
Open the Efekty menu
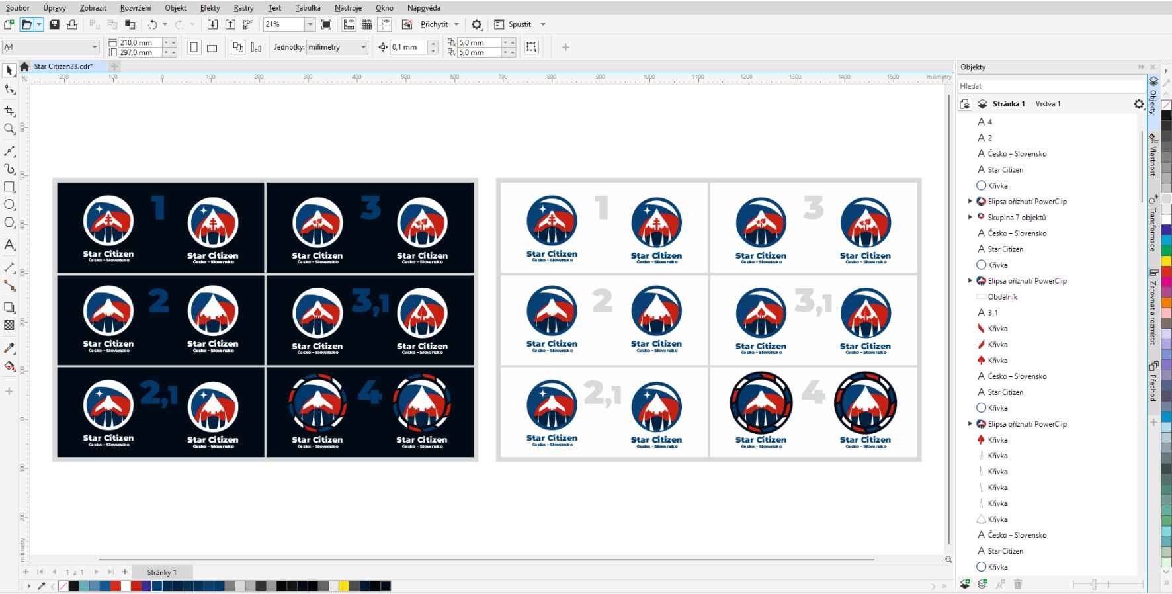coord(210,8)
